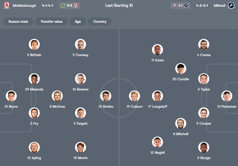Screen dimensions: 238x166
Task: Click Patterson's goalkeeper avatar
Action: (x=227, y=96)
